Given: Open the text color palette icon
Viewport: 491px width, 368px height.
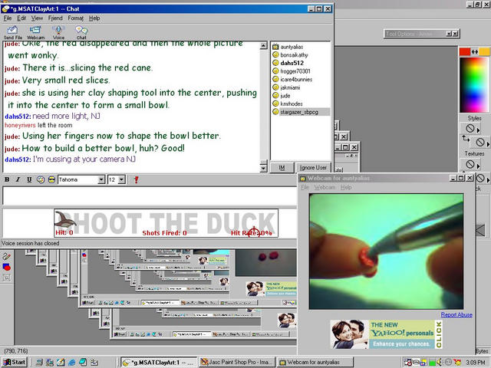Looking at the screenshot, I should [41, 179].
